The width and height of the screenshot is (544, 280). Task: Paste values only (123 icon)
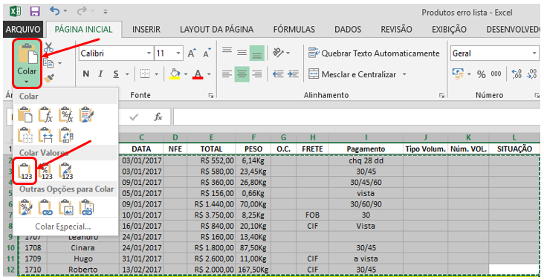[x=25, y=171]
